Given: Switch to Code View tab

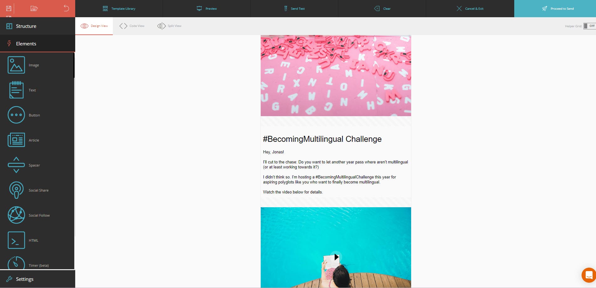Looking at the screenshot, I should (132, 26).
